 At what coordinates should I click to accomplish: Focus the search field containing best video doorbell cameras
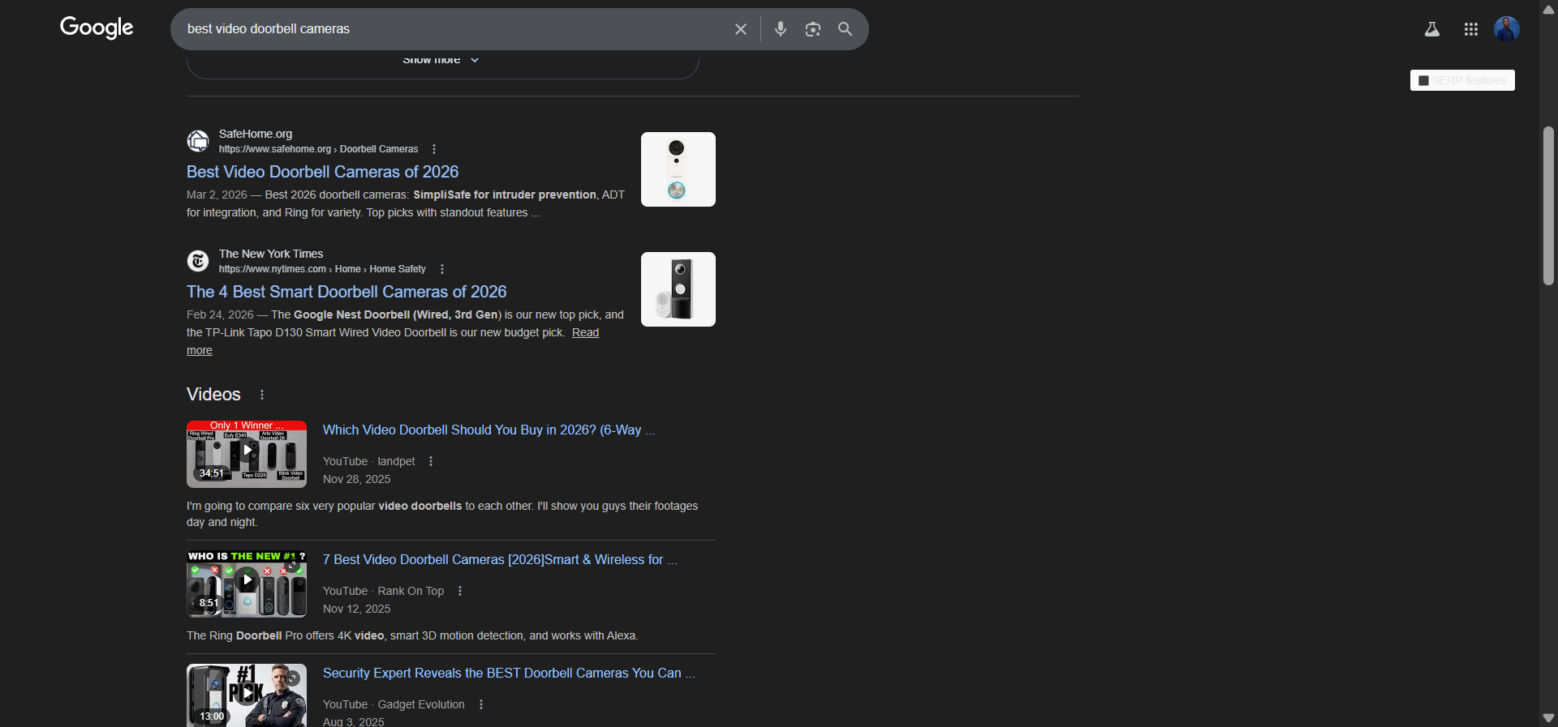(x=454, y=29)
